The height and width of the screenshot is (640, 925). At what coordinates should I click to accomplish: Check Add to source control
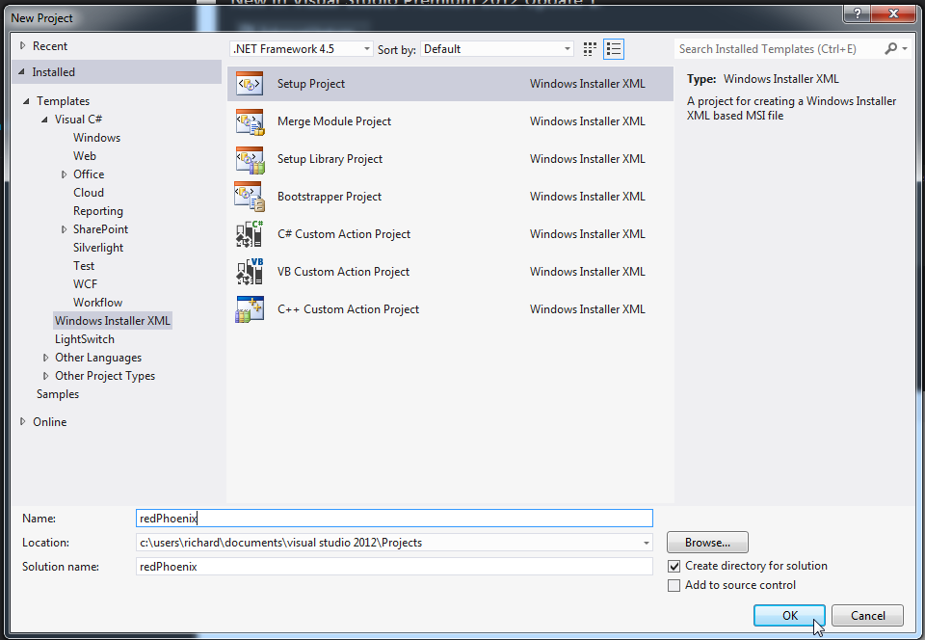point(674,586)
